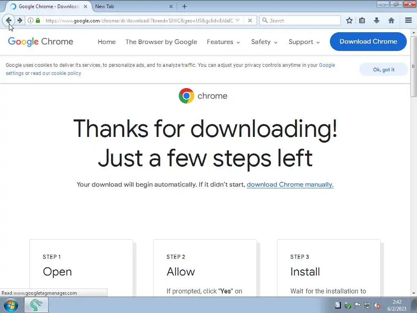View the green padlock security details
Viewport: 417px width, 313px height.
tap(38, 20)
